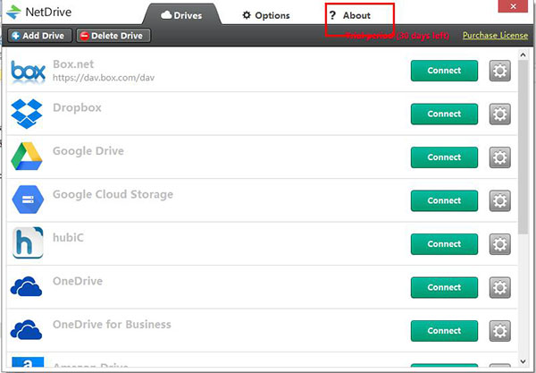Switch to the Drives tab
Viewport: 536px width, 373px height.
[181, 15]
